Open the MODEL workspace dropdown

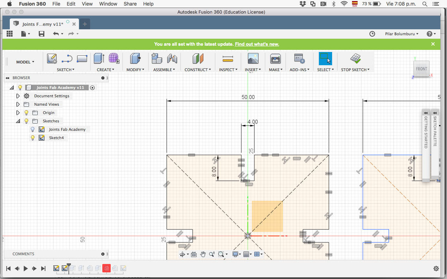click(x=25, y=62)
